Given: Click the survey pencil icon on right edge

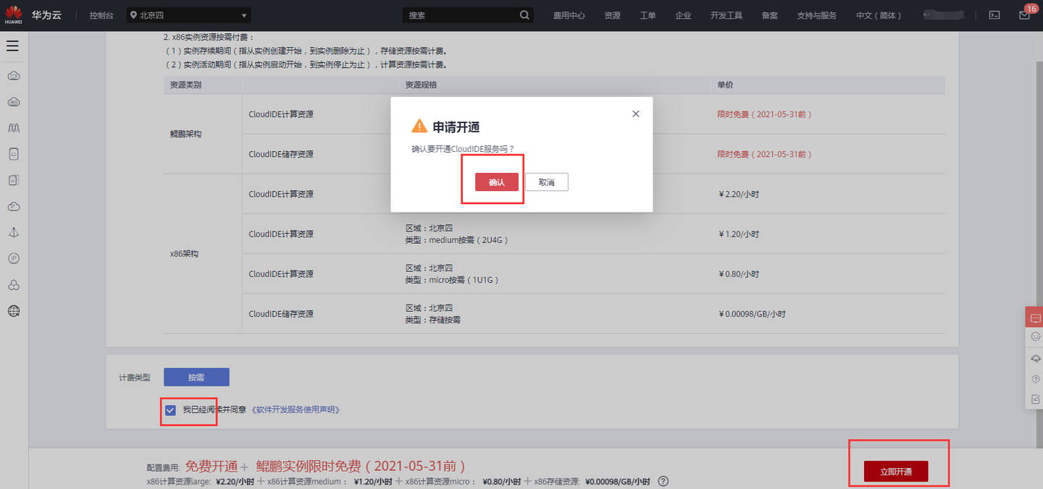Looking at the screenshot, I should pos(1034,399).
